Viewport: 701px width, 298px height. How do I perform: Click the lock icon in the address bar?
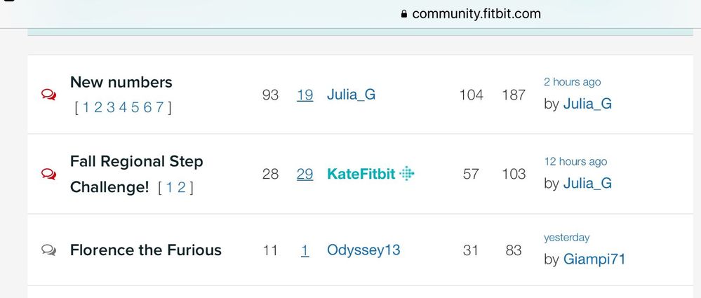coord(404,14)
